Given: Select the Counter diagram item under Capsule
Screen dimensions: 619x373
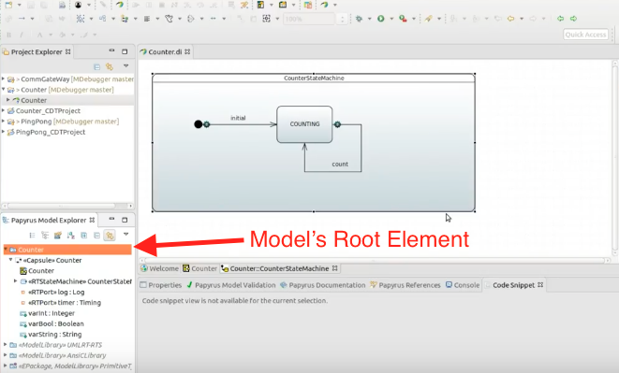Looking at the screenshot, I should (37, 271).
